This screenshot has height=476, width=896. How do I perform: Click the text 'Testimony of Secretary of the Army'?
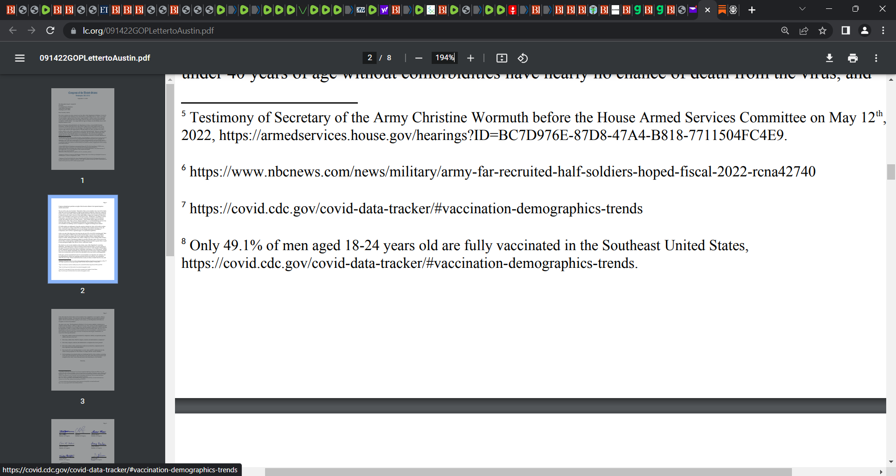(299, 118)
